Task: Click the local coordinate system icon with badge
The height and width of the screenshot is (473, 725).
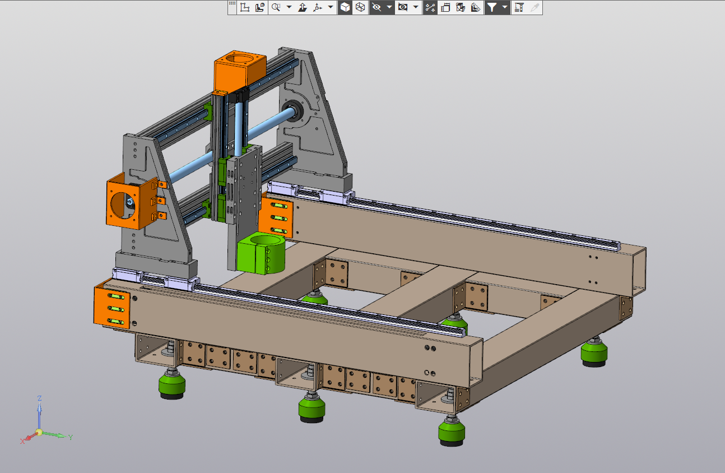Action: tap(259, 8)
